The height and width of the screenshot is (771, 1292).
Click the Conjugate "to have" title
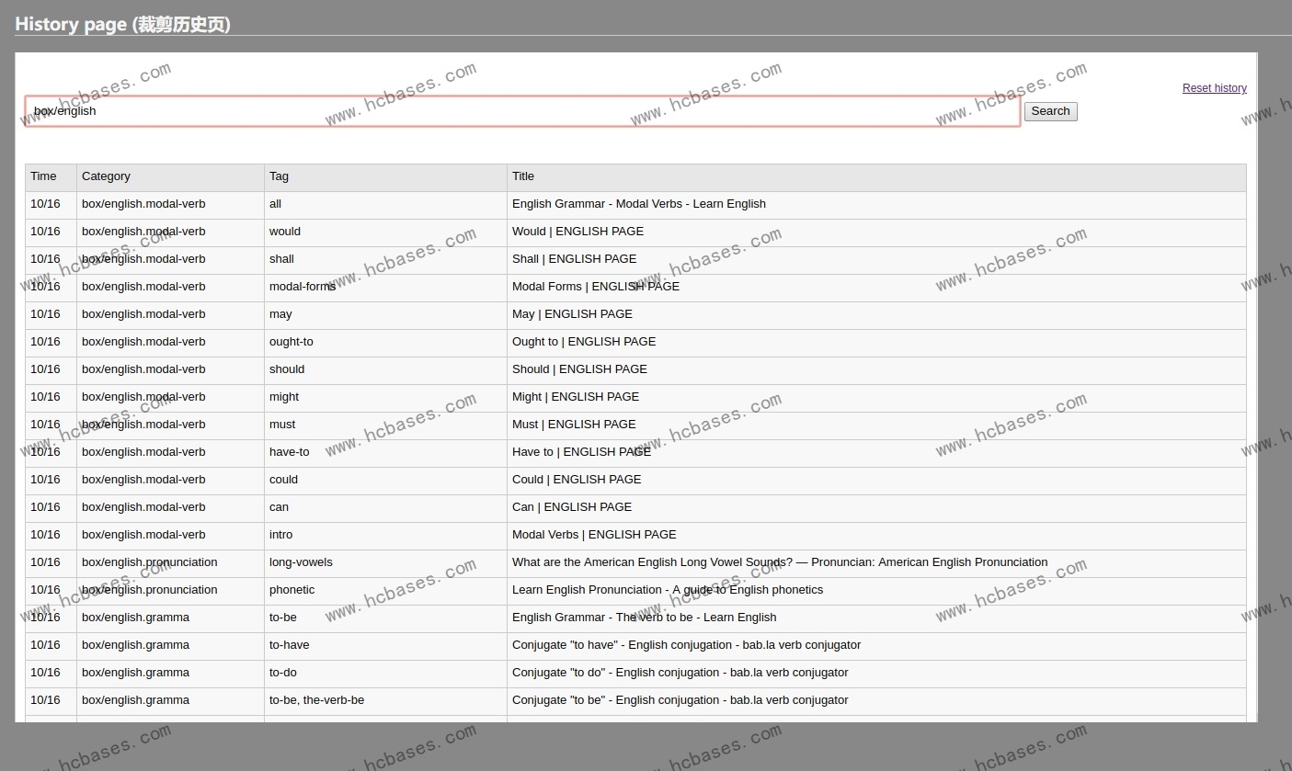pyautogui.click(x=686, y=645)
